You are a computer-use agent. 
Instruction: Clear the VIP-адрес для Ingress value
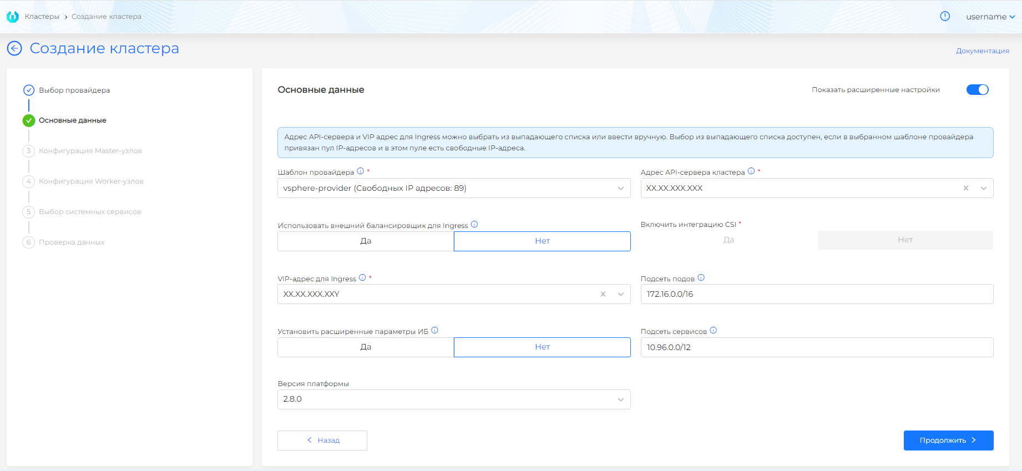[603, 295]
